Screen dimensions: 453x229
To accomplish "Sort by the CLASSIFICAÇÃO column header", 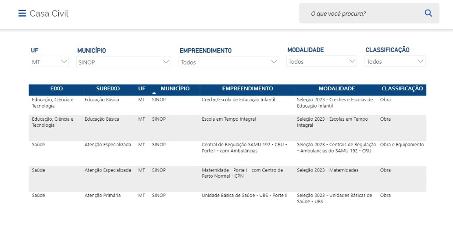I will point(402,89).
